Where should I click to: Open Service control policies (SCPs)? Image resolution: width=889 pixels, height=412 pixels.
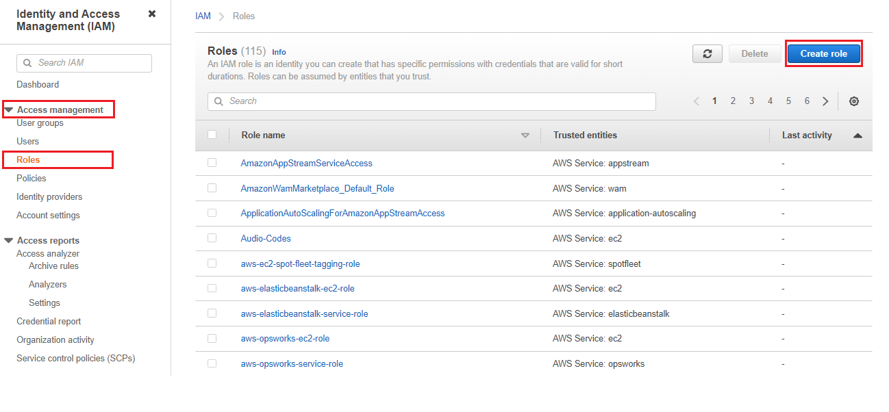(76, 359)
